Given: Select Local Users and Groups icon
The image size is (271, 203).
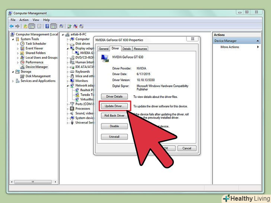Looking at the screenshot, I should [22, 58].
